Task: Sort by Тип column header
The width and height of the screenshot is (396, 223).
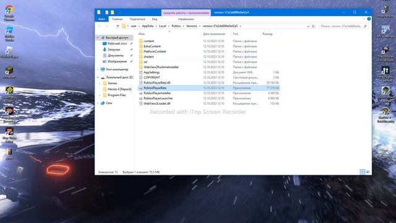Action: (x=235, y=34)
